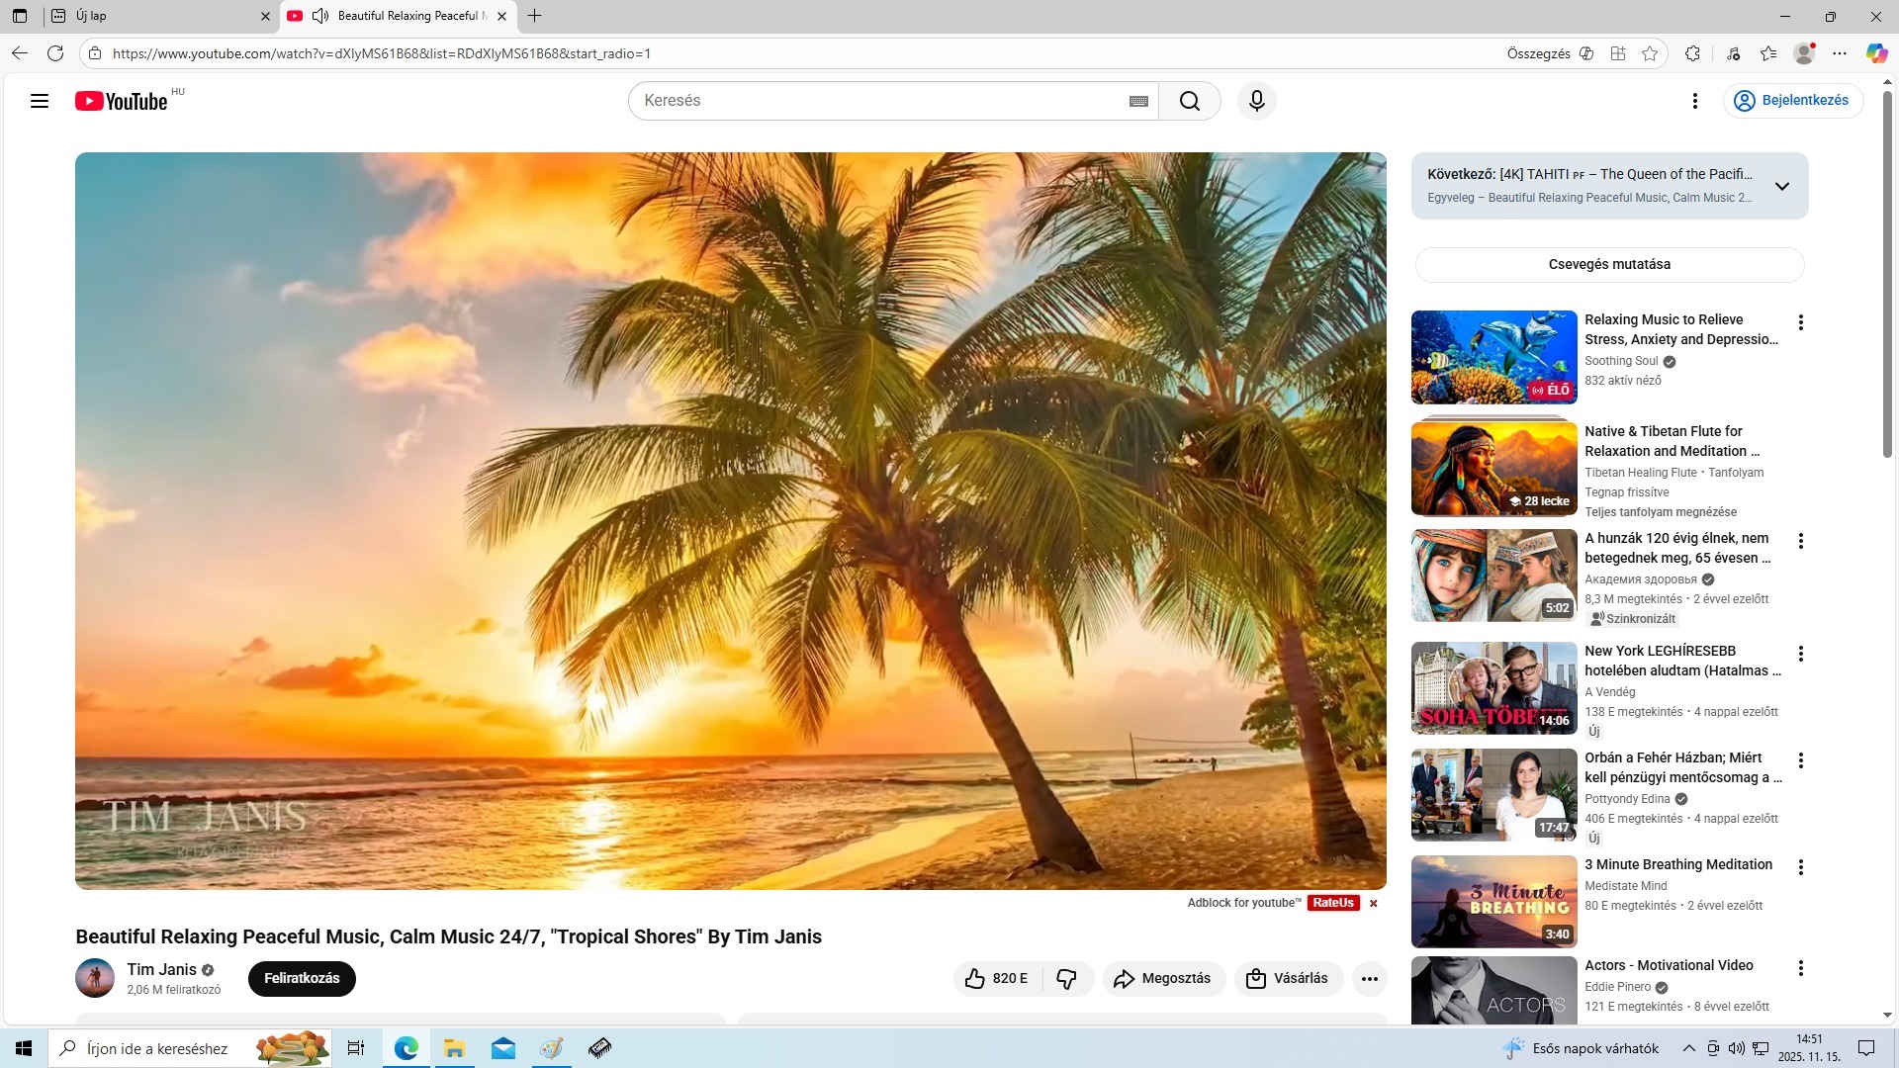Open options menu for Relaxing Music video
Screen dimensions: 1899x1068
[x=1800, y=322]
